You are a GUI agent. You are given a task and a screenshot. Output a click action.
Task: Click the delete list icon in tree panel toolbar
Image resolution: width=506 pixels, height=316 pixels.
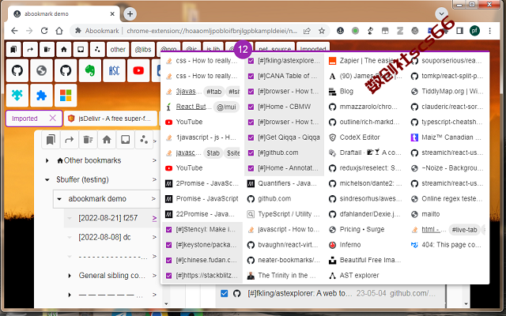[x=88, y=140]
